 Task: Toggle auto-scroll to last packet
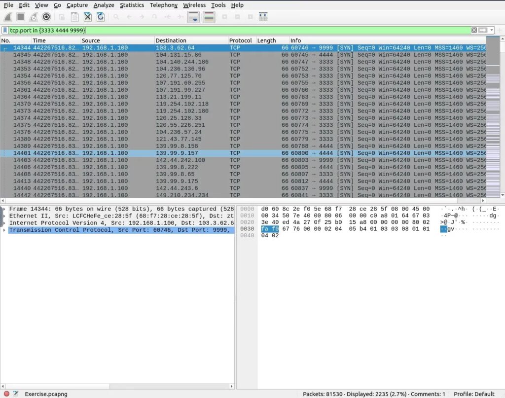click(194, 17)
